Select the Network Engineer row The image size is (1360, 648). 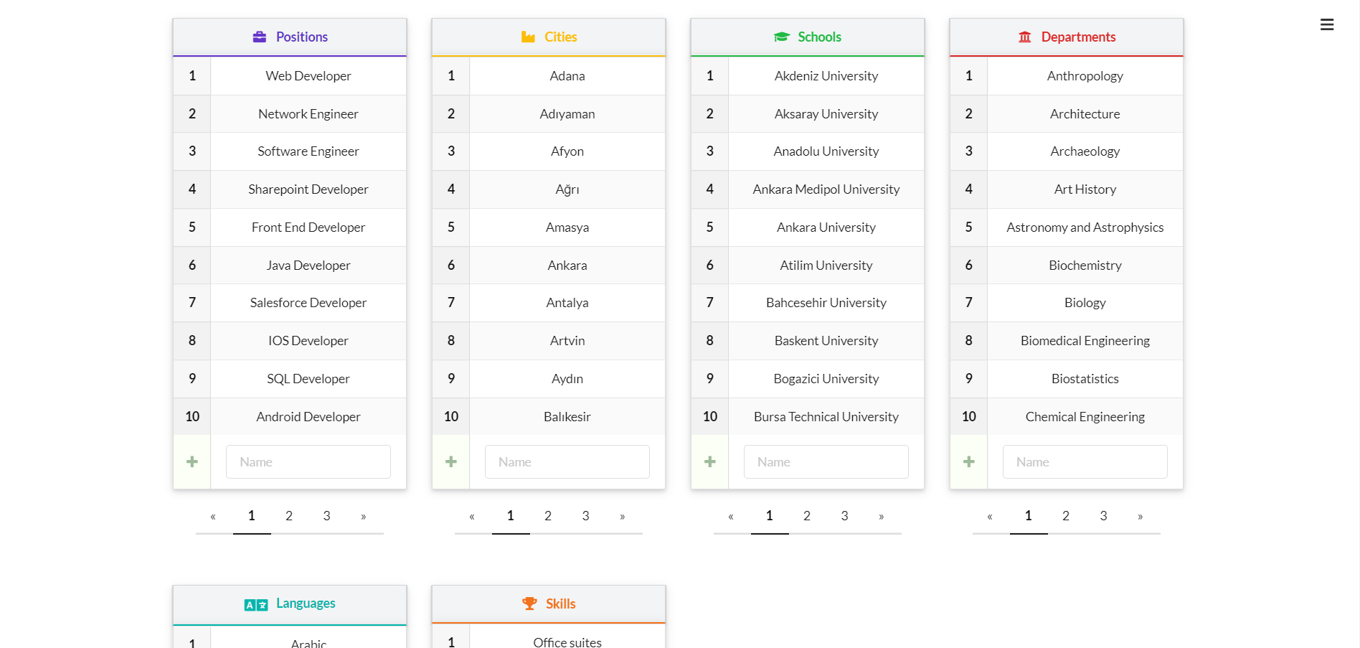click(x=290, y=113)
